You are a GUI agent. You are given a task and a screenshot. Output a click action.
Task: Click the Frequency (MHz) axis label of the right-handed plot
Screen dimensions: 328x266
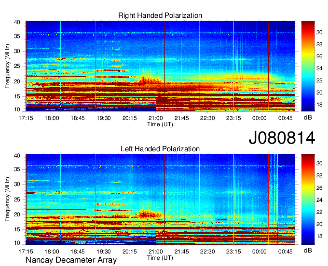tap(7, 66)
